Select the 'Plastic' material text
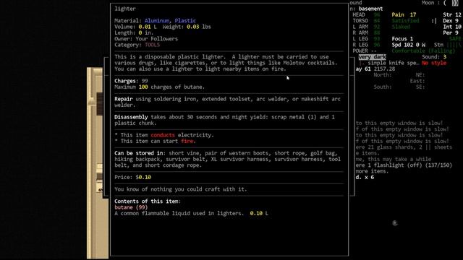The width and height of the screenshot is (463, 260). pyautogui.click(x=185, y=21)
